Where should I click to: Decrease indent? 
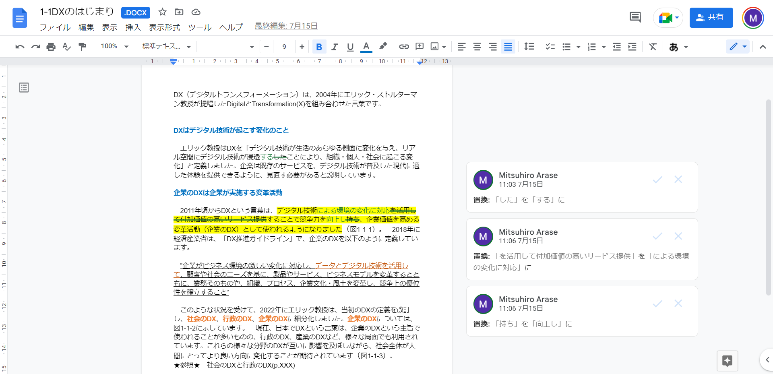coord(617,47)
